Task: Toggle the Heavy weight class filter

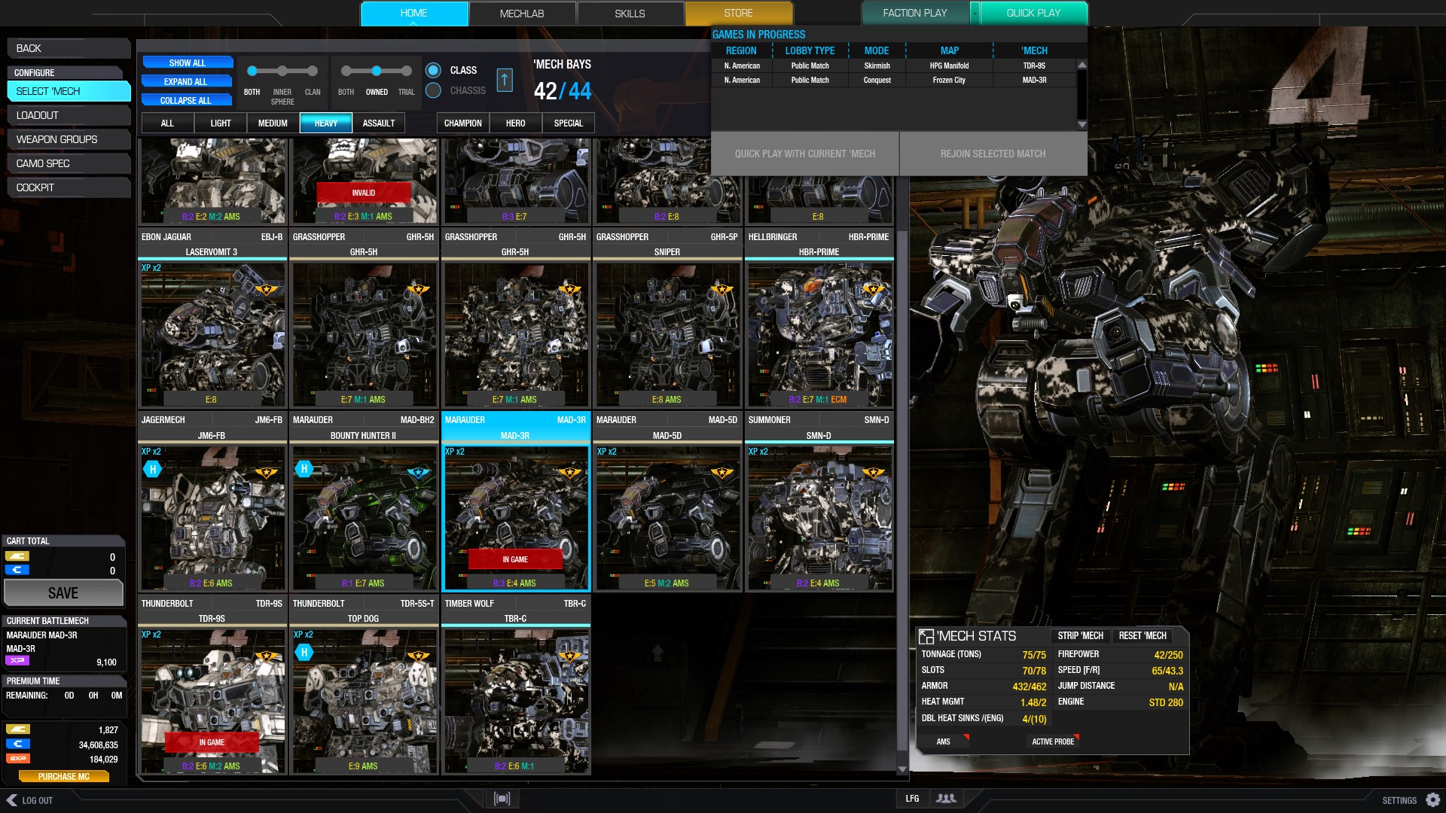Action: (x=325, y=123)
